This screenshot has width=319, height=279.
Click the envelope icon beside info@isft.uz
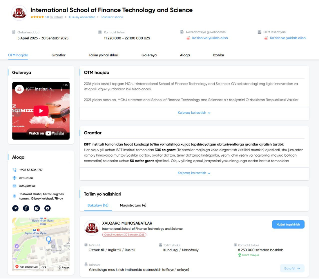14,186
